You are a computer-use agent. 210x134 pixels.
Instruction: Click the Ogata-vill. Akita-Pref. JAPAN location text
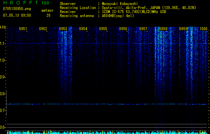click(149, 8)
